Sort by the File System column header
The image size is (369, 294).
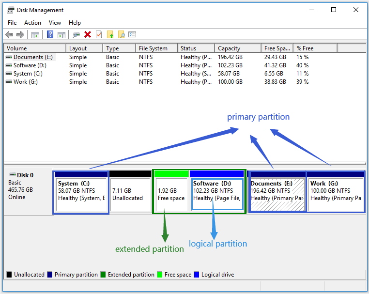(156, 48)
